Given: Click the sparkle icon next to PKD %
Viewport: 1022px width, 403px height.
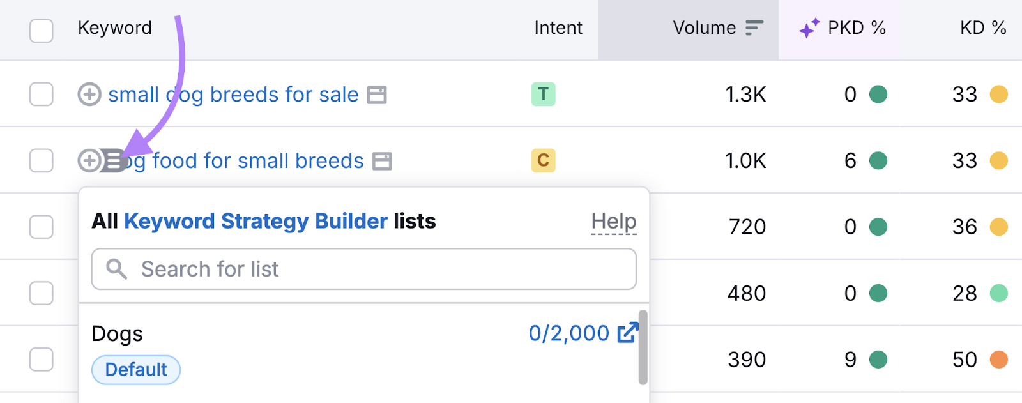Looking at the screenshot, I should 809,28.
